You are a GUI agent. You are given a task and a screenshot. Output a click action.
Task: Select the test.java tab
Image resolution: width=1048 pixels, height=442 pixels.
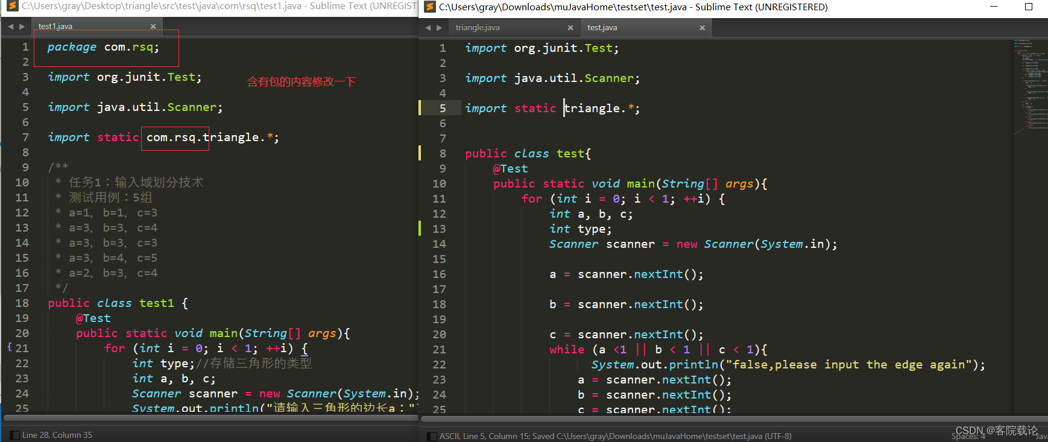coord(646,28)
